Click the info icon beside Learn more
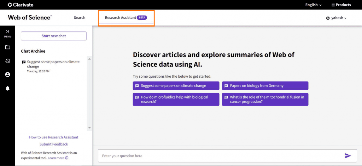 pyautogui.click(x=67, y=158)
